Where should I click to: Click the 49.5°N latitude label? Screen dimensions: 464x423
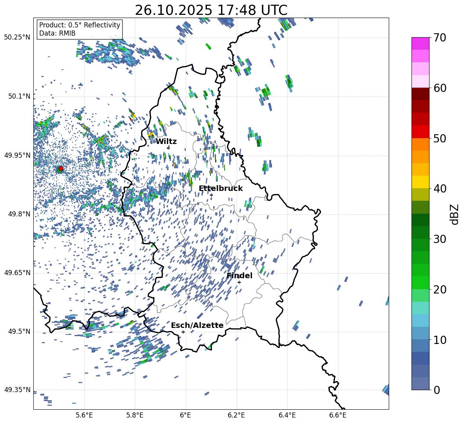(19, 331)
